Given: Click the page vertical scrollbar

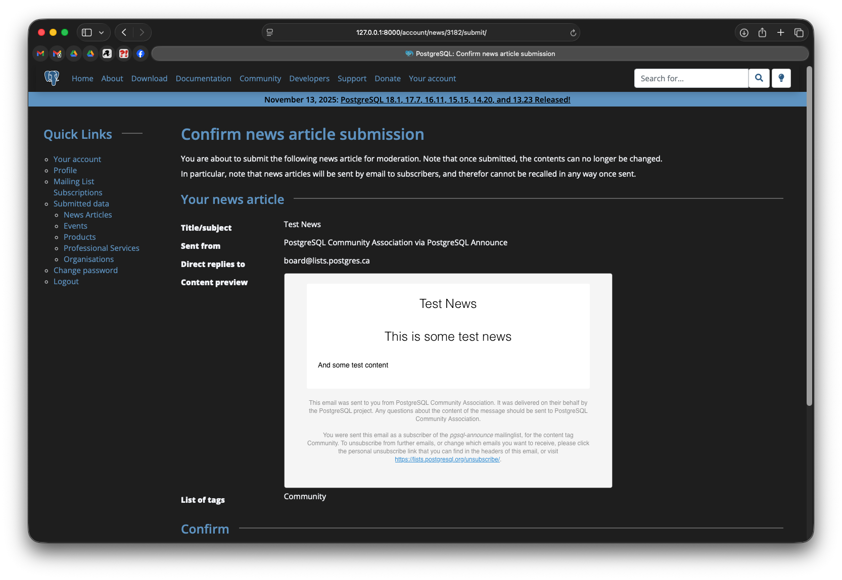Looking at the screenshot, I should 809,237.
